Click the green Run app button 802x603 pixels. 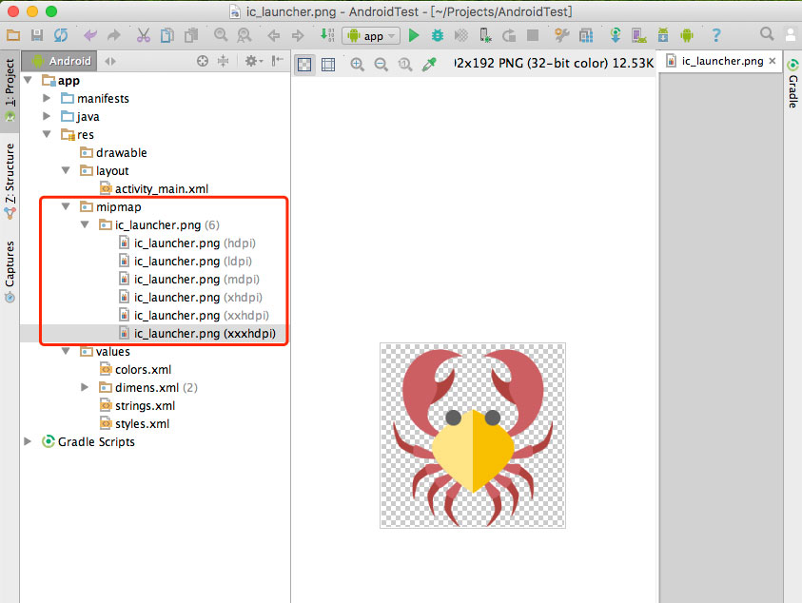coord(414,36)
